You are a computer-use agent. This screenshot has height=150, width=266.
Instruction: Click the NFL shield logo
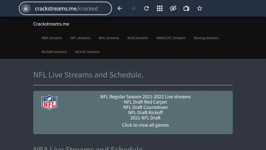pyautogui.click(x=49, y=102)
